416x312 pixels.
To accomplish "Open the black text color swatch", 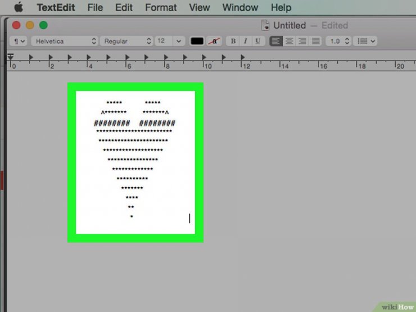I will point(197,41).
